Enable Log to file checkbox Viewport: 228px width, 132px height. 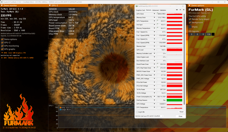pos(137,112)
